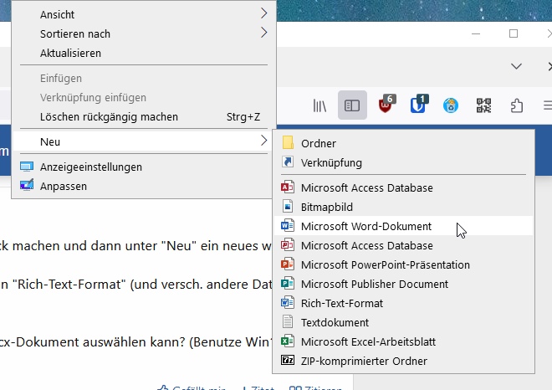This screenshot has width=552, height=390.
Task: Click the Anpassen personalization icon
Action: 27,185
